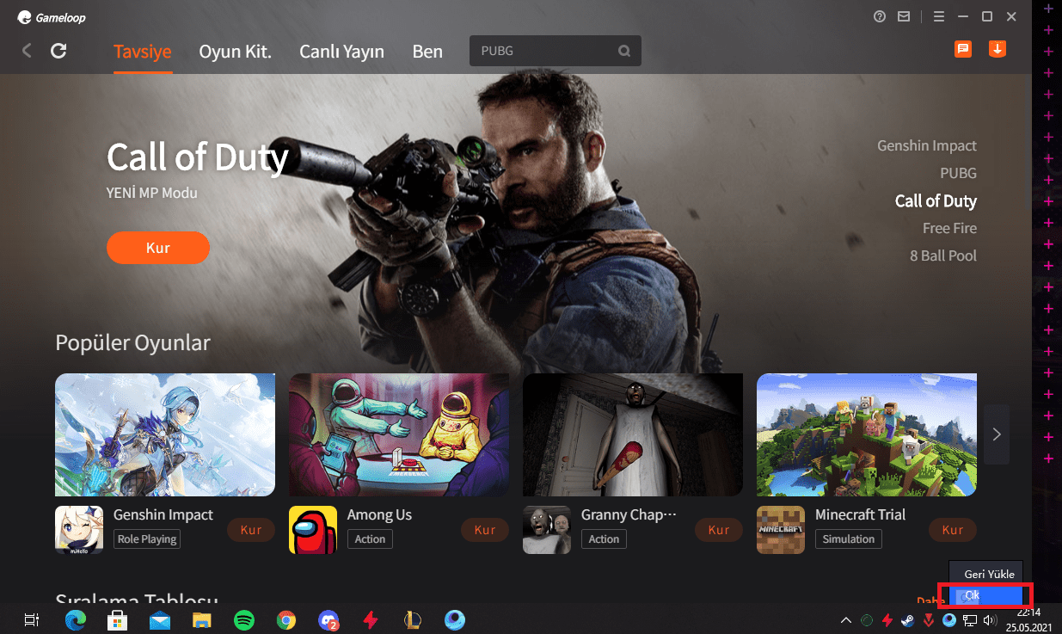The image size is (1062, 634).
Task: Switch to the Tavsiye tab
Action: [143, 51]
